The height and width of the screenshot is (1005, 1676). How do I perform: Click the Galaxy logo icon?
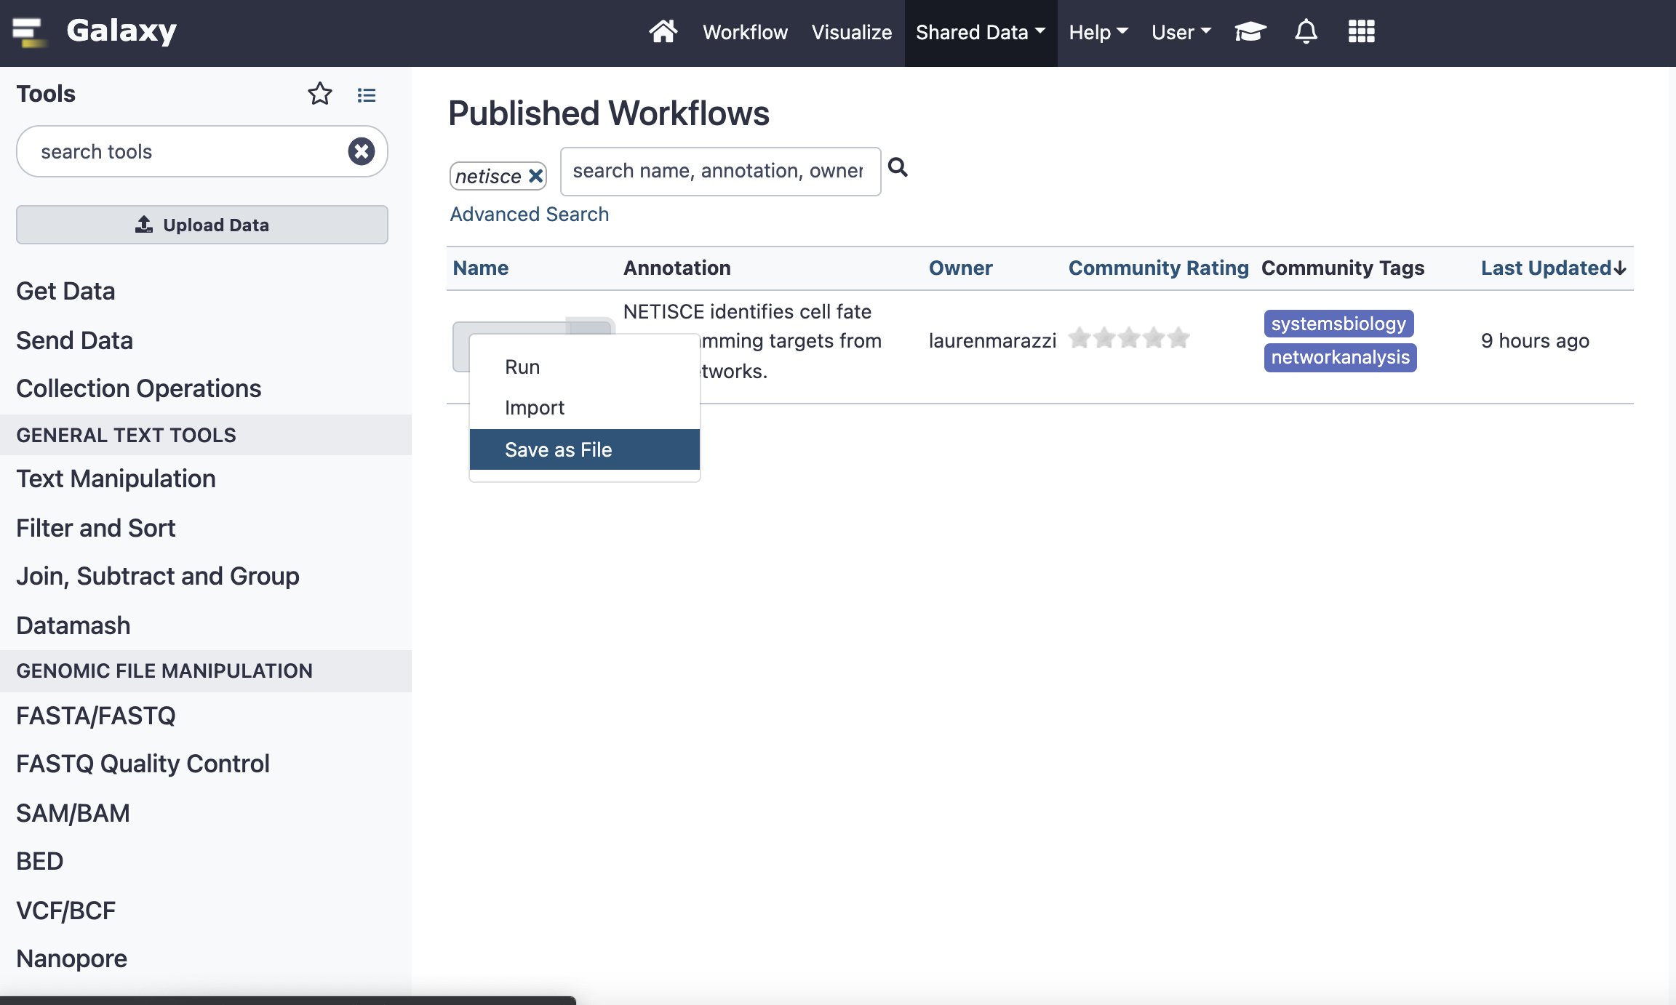click(x=29, y=32)
